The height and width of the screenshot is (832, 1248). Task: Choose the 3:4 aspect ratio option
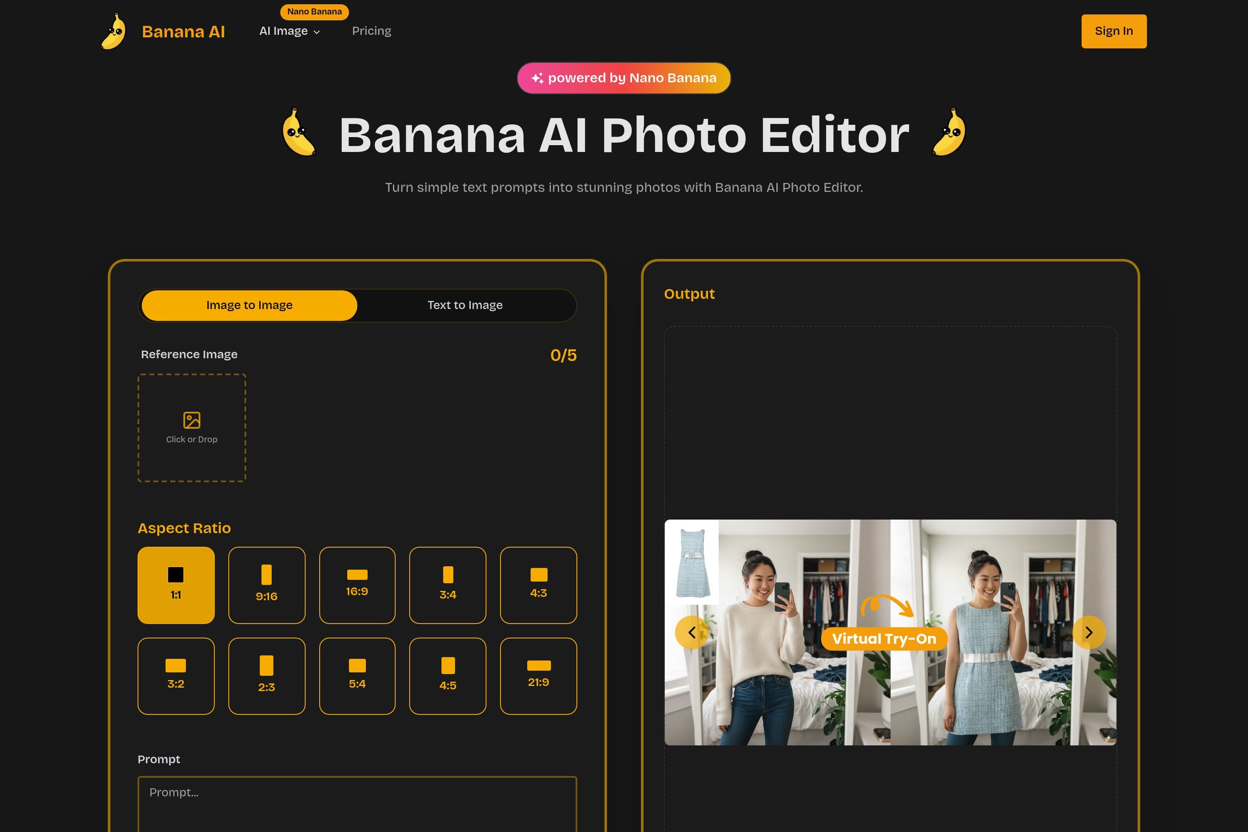(x=447, y=585)
